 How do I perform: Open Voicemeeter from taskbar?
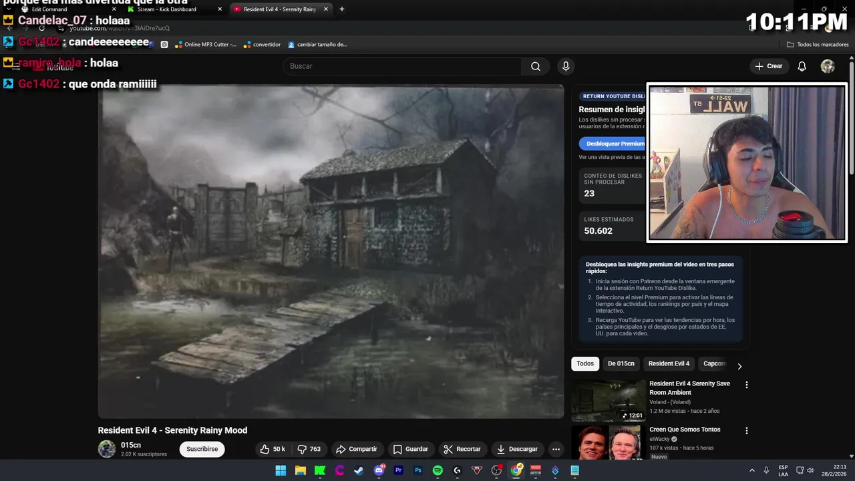point(536,470)
